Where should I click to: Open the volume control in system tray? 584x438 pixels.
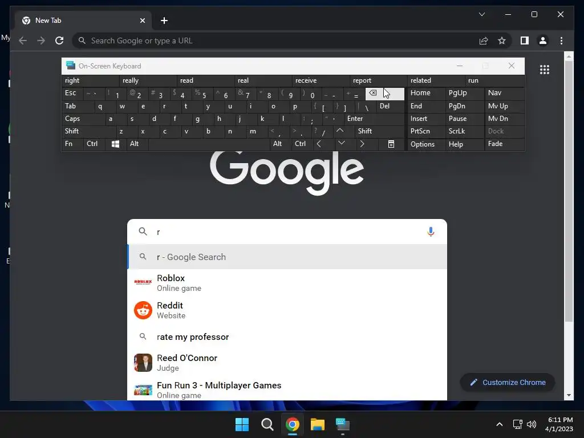[532, 424]
